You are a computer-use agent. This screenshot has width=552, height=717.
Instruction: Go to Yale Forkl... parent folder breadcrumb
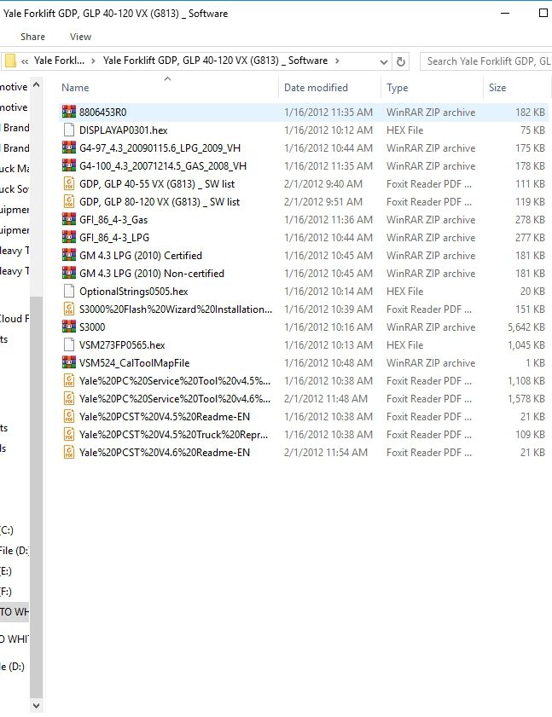[59, 61]
